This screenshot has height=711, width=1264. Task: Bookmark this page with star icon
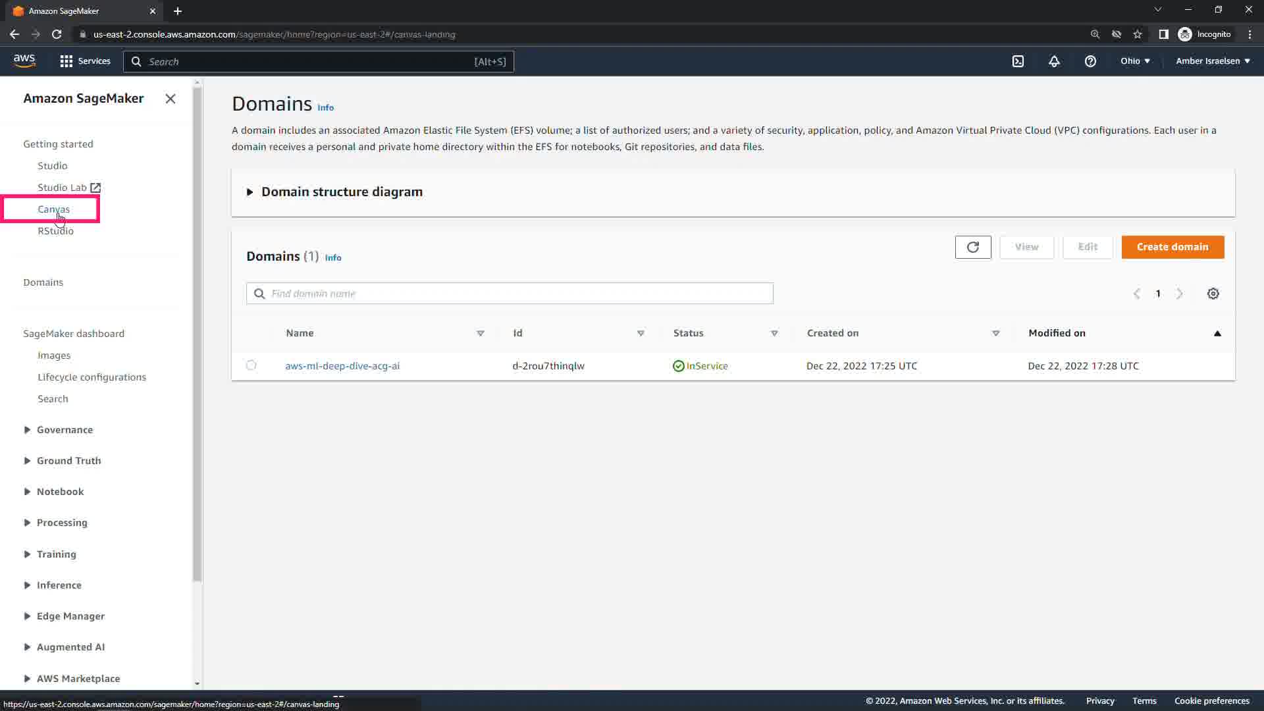coord(1138,34)
